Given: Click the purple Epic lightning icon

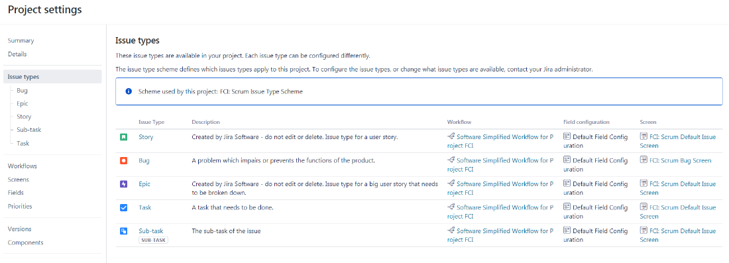Looking at the screenshot, I should click(x=124, y=184).
